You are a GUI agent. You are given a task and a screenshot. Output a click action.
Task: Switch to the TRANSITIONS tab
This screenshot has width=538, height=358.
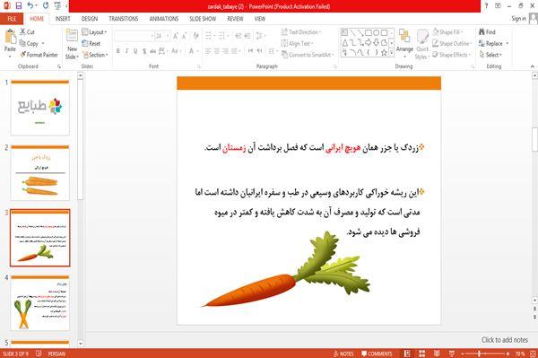pyautogui.click(x=124, y=19)
